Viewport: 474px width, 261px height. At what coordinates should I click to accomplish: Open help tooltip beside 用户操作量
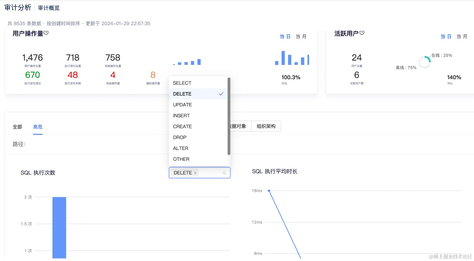[x=46, y=33]
